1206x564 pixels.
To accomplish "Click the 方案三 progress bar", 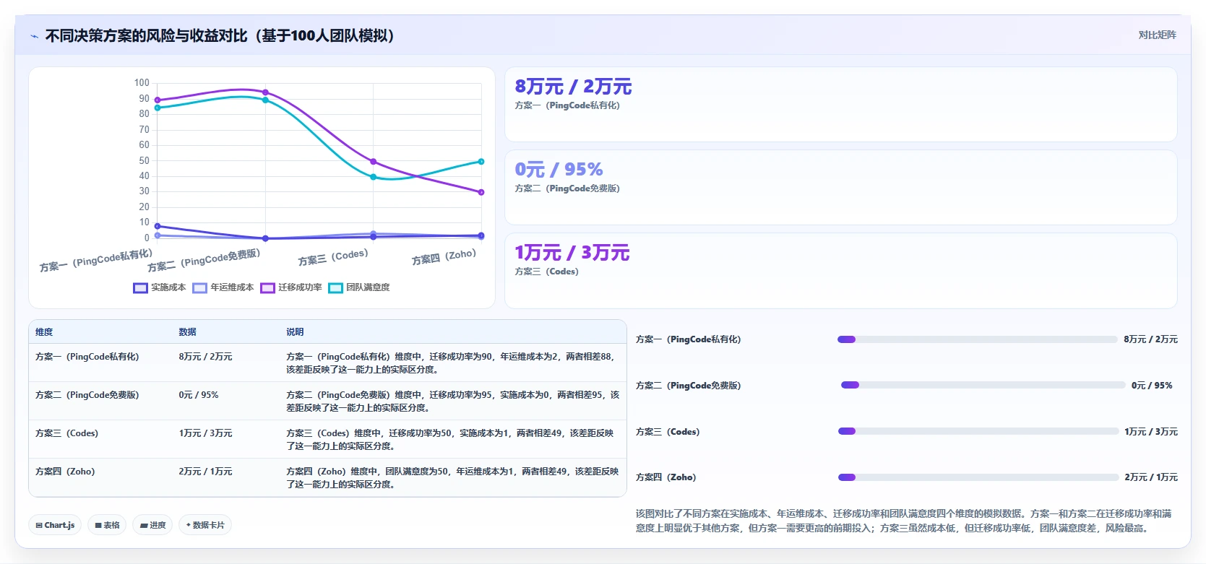I will point(978,431).
